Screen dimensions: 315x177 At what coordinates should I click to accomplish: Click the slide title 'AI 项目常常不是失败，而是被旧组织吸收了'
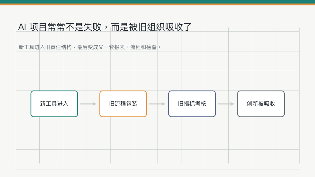pos(105,27)
